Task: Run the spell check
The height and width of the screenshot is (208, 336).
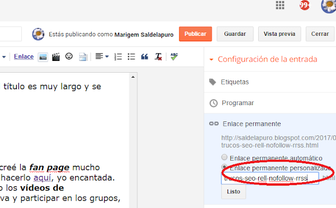Action: 174,56
